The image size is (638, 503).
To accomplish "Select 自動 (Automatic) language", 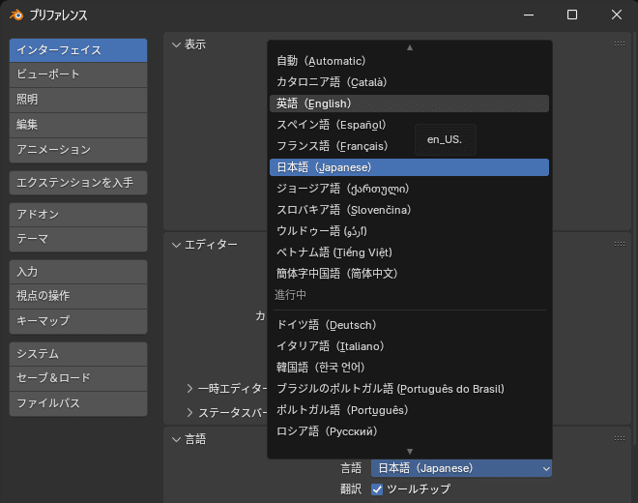I will (409, 61).
